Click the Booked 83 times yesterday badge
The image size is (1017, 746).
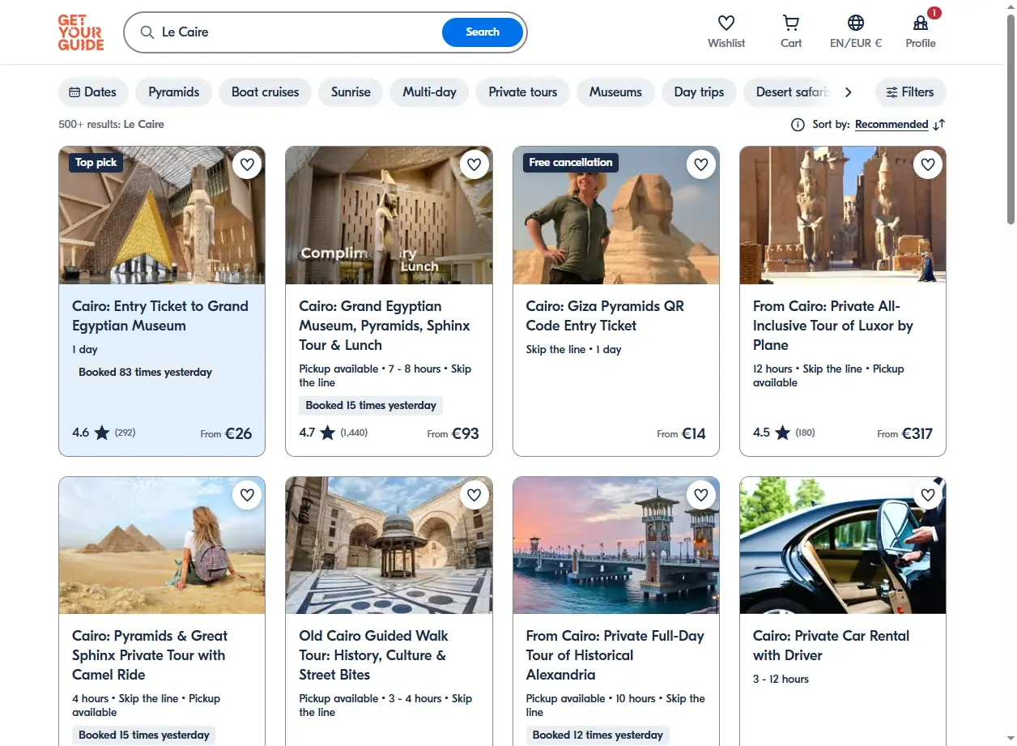point(145,373)
